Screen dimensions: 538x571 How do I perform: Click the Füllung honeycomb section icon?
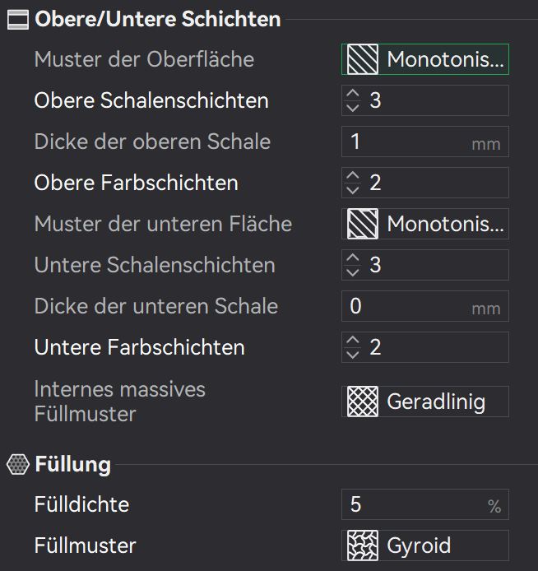[17, 465]
